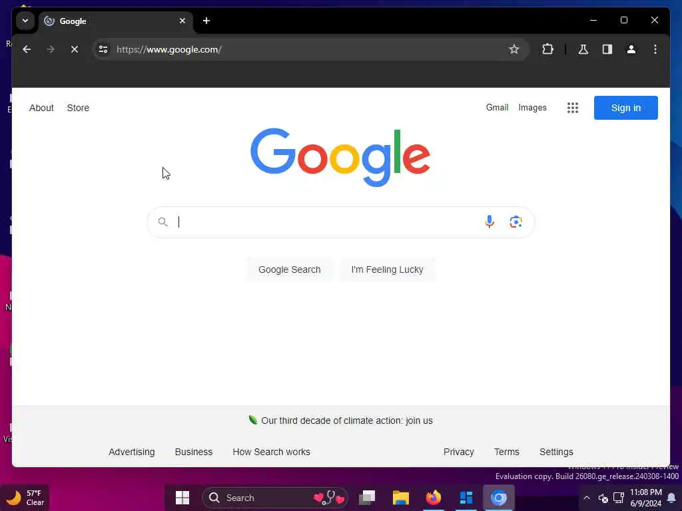Open the Terms footer link
The width and height of the screenshot is (682, 511).
tap(507, 452)
